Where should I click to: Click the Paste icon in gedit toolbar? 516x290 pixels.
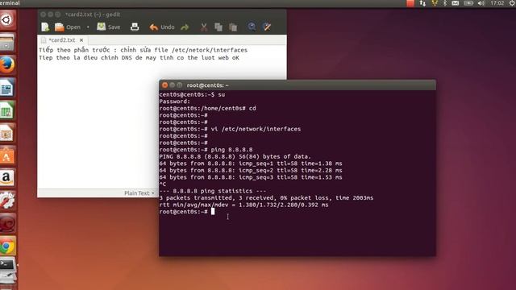pyautogui.click(x=233, y=27)
